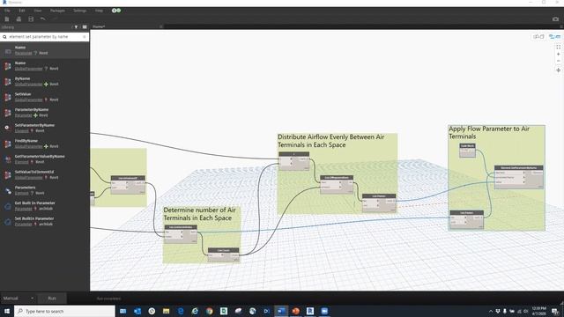
Task: Open Word from the taskbar
Action: [x=281, y=311]
